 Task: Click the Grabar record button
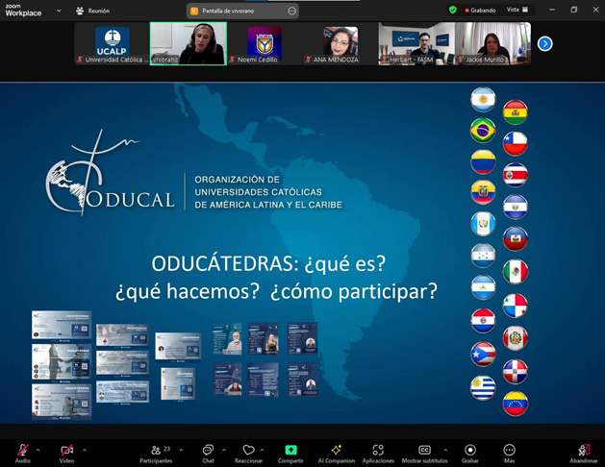pos(470,454)
